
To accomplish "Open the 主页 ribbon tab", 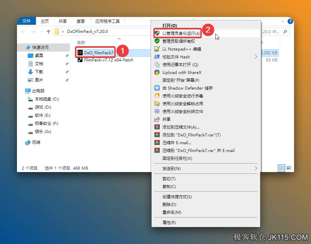I will [45, 21].
